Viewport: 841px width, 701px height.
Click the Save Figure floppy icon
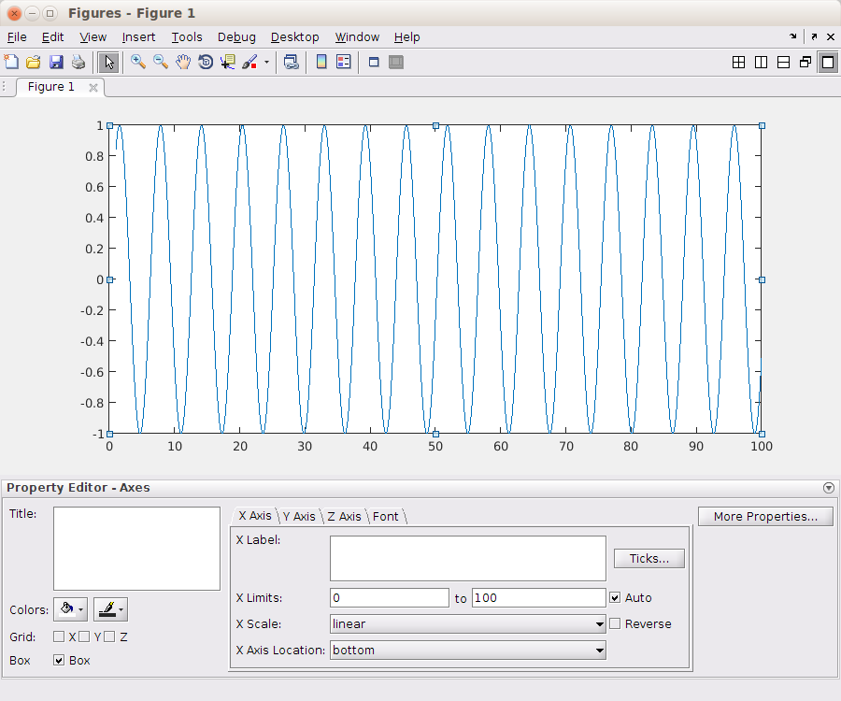click(56, 63)
